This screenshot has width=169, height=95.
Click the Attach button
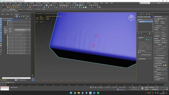[156, 30]
